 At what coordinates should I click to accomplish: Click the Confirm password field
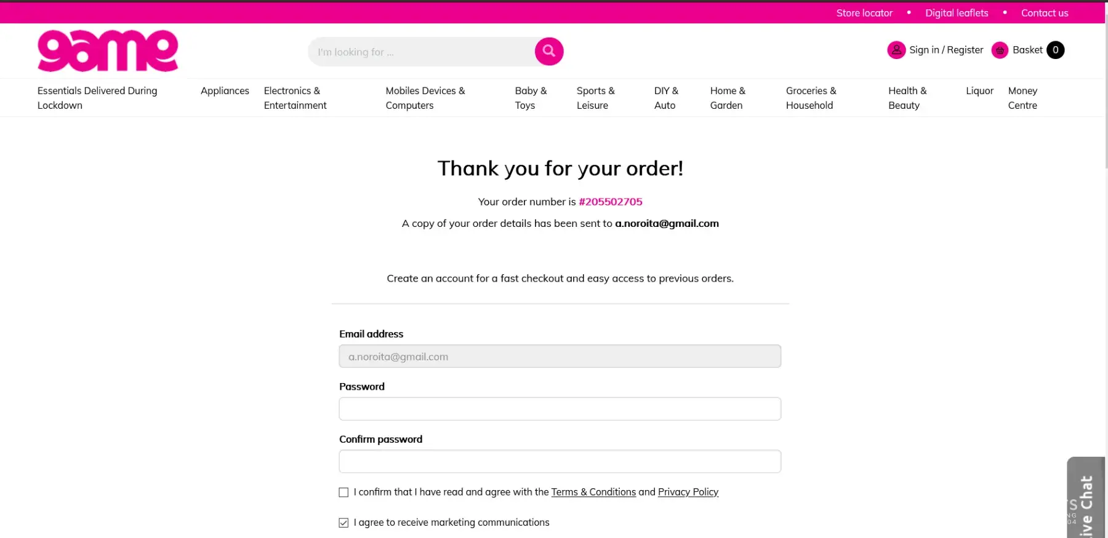(560, 462)
